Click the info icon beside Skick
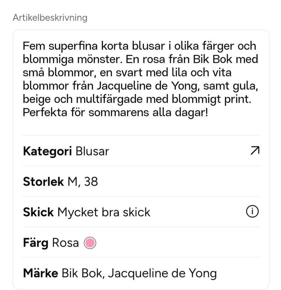Viewport: 281px width, 290px height. (252, 212)
